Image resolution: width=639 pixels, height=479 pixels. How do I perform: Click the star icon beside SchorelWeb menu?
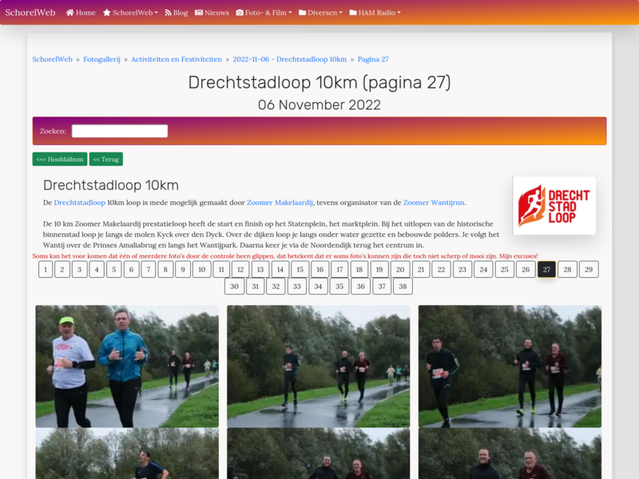[107, 13]
